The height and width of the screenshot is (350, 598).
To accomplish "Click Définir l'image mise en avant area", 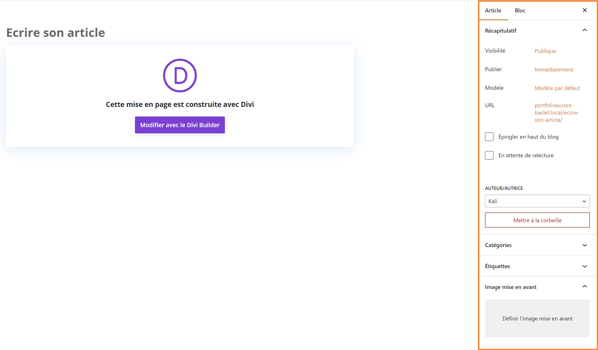I will pos(537,318).
